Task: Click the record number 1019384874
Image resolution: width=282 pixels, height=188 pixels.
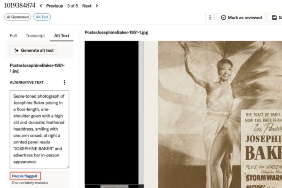Action: click(20, 5)
